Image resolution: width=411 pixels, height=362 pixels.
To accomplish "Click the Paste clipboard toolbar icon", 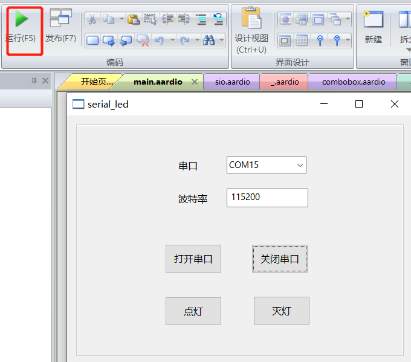I will pos(134,19).
